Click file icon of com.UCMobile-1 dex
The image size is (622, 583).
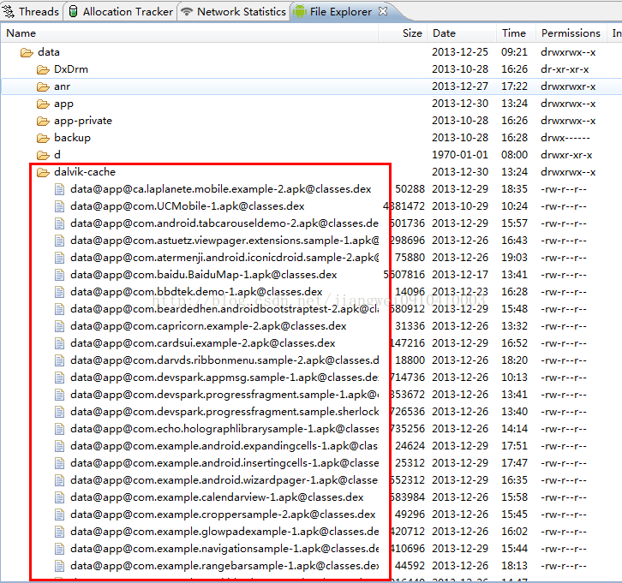59,206
